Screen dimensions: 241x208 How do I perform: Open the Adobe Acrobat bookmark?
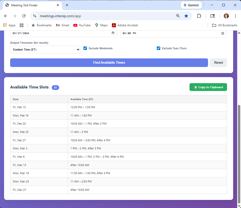tap(125, 25)
